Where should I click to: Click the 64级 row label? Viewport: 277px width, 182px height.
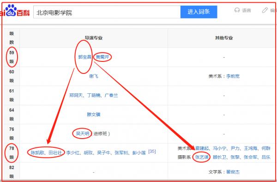tap(12, 115)
